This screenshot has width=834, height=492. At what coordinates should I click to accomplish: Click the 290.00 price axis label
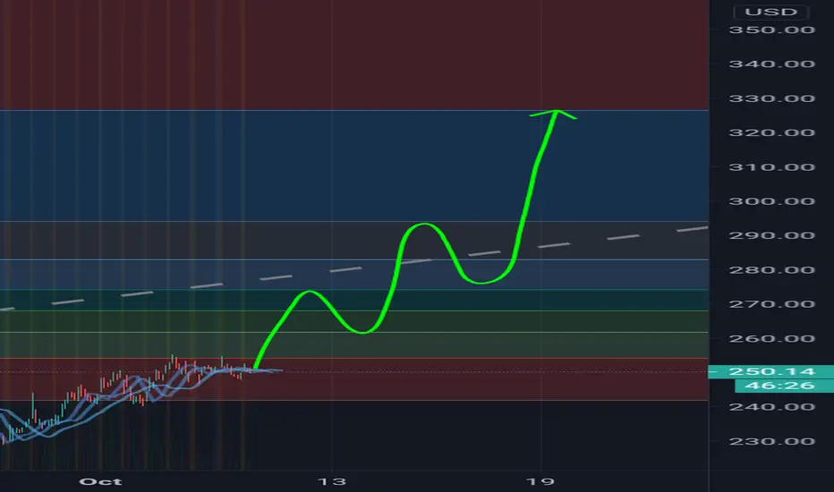pyautogui.click(x=771, y=235)
